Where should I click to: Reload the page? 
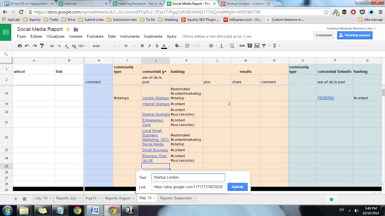pos(21,12)
